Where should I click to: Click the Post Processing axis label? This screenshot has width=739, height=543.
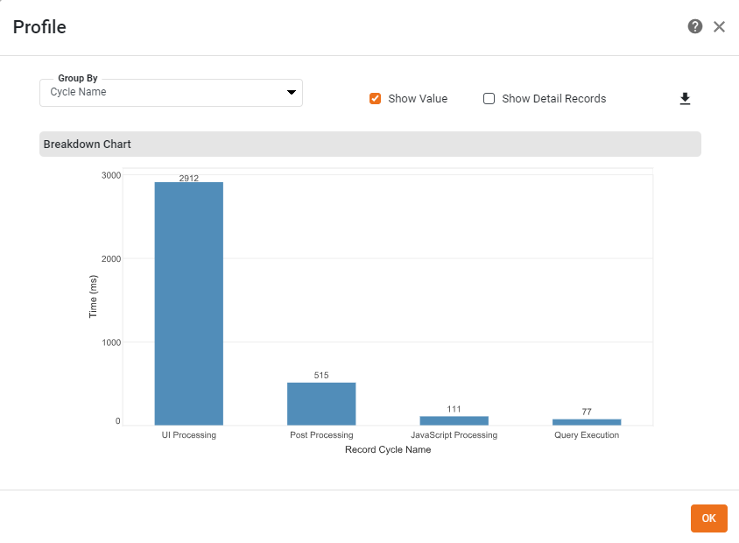point(321,435)
